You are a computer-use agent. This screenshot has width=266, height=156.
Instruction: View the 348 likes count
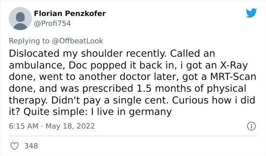31,146
